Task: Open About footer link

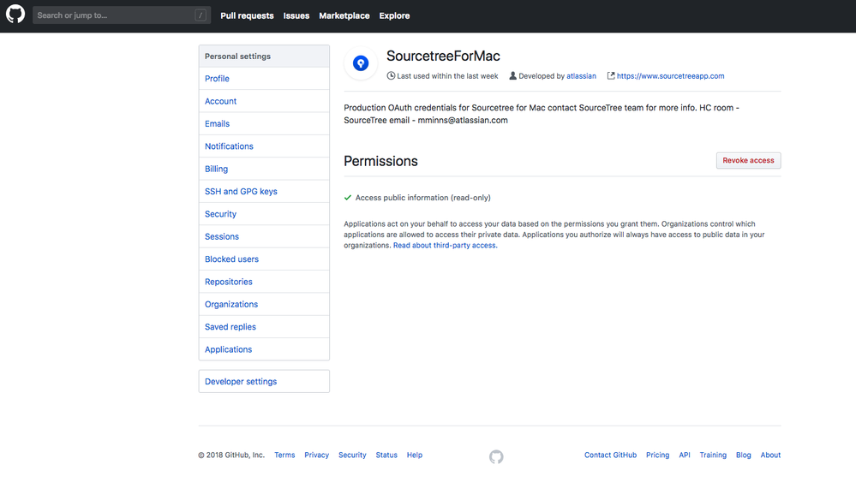Action: point(770,455)
